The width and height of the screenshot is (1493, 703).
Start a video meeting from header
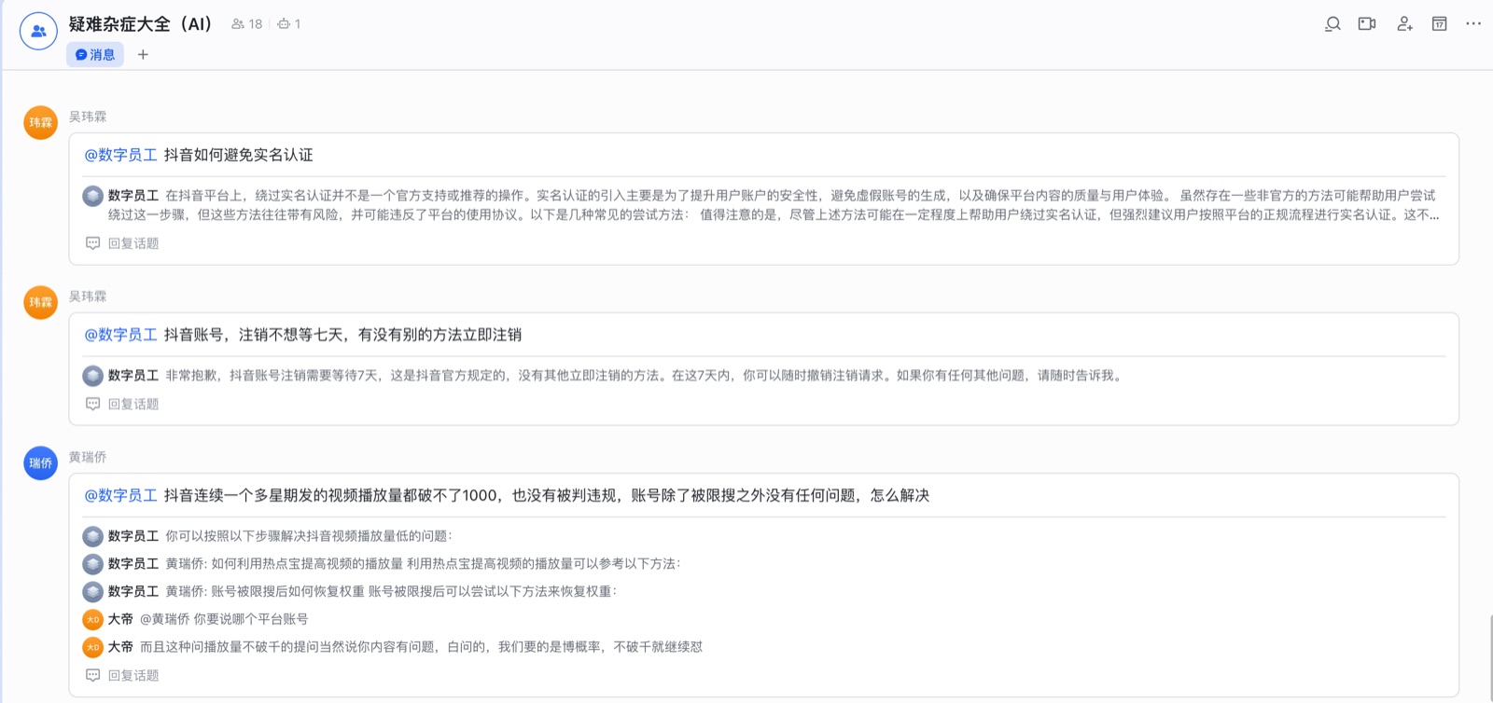click(1367, 24)
